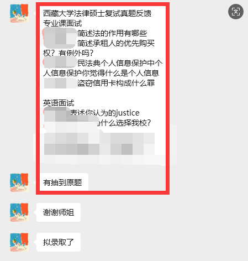
Task: Click the 谢谢师姐 chat bubble
Action: pos(59,212)
